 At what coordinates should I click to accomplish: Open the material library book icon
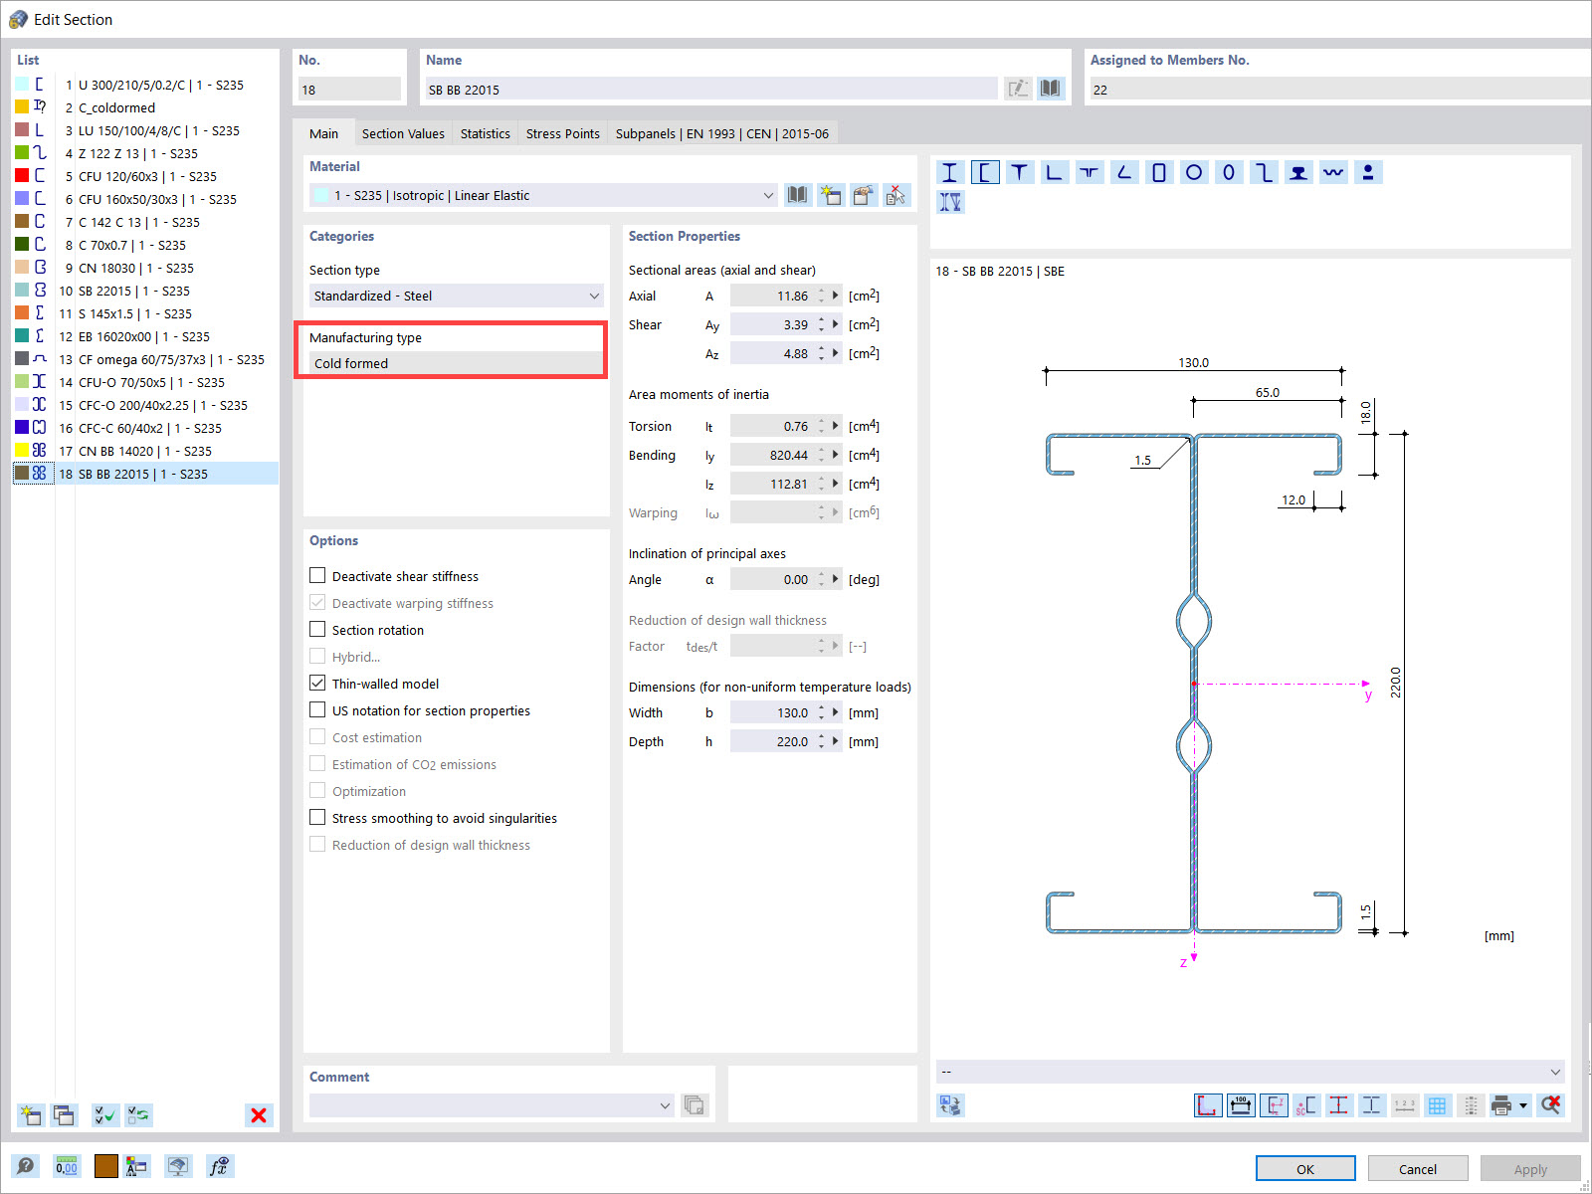(798, 195)
